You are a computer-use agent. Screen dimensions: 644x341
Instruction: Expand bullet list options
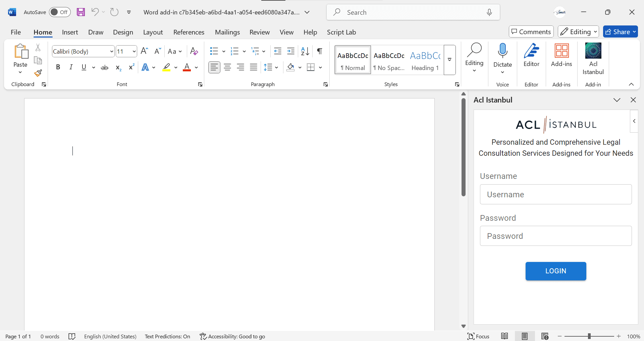tap(224, 51)
